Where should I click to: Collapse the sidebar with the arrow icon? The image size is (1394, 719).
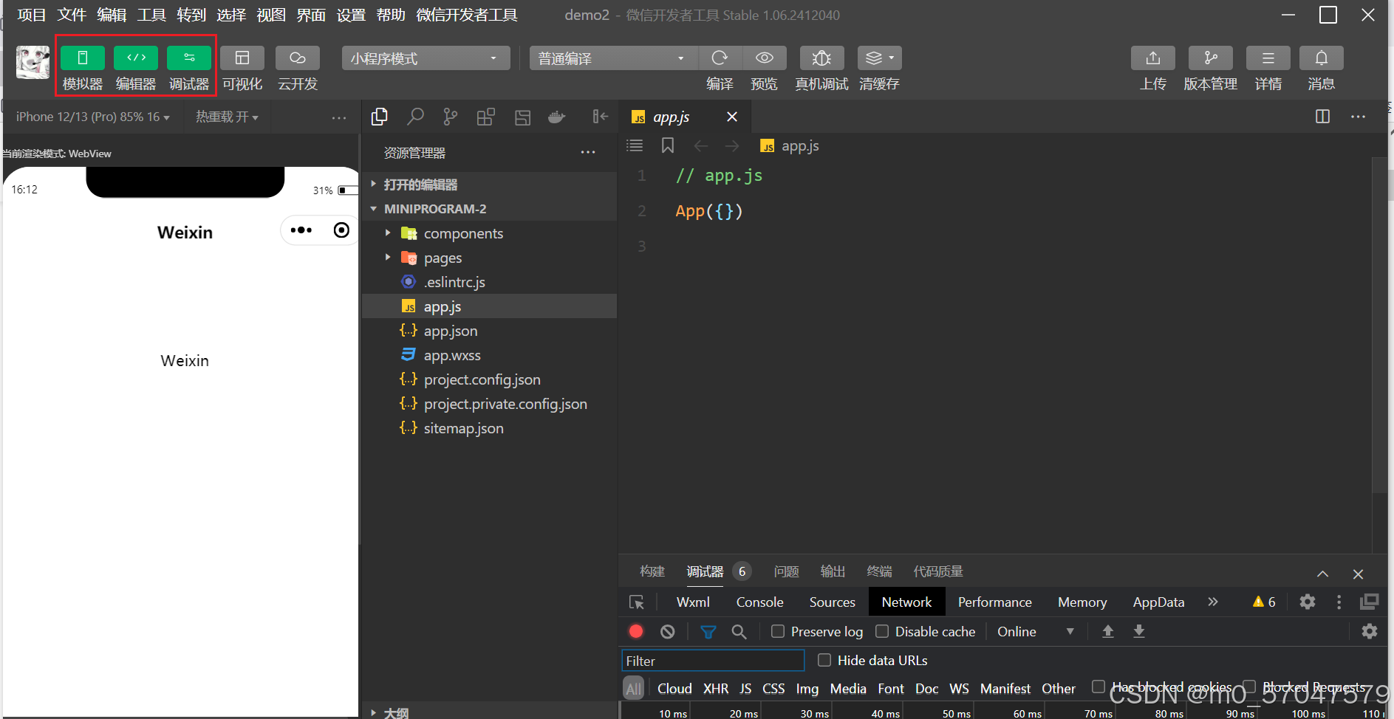[600, 117]
